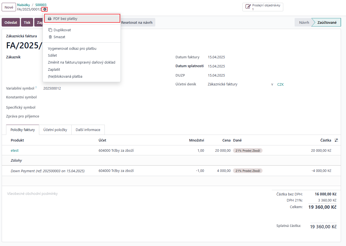Click the Resetovat na návrh button

(x=137, y=23)
